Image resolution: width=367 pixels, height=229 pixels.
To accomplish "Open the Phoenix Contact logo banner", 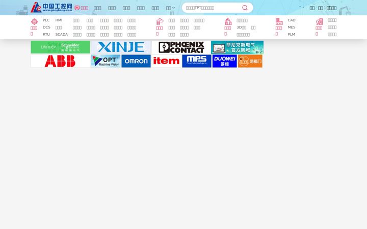I will 181,47.
